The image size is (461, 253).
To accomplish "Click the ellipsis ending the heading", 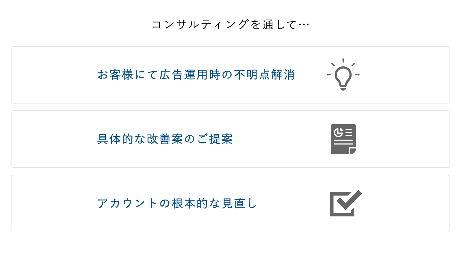I will click(x=304, y=25).
